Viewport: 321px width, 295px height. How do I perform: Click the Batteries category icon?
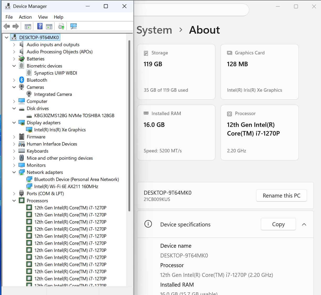click(x=22, y=59)
